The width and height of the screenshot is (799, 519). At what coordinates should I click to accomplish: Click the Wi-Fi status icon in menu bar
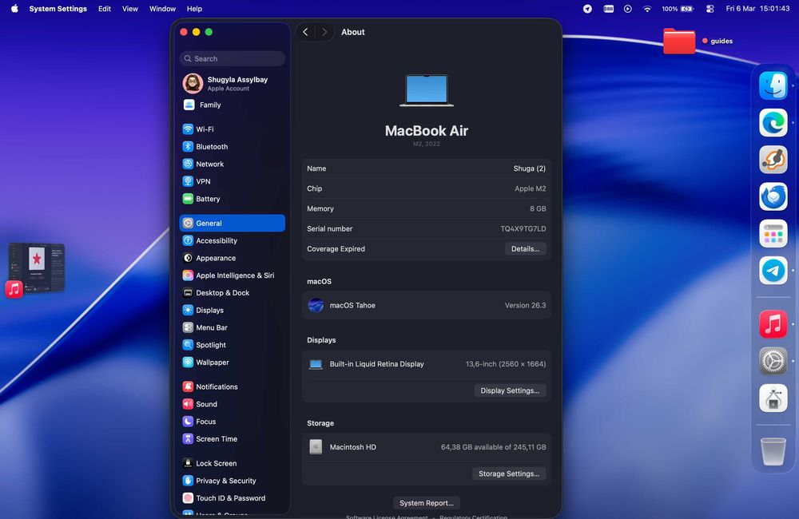tap(647, 9)
